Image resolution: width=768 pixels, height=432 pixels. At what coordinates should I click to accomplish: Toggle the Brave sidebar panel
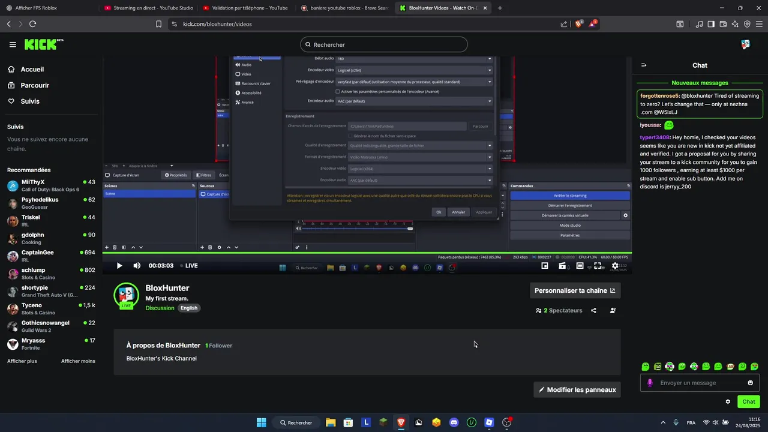(711, 24)
